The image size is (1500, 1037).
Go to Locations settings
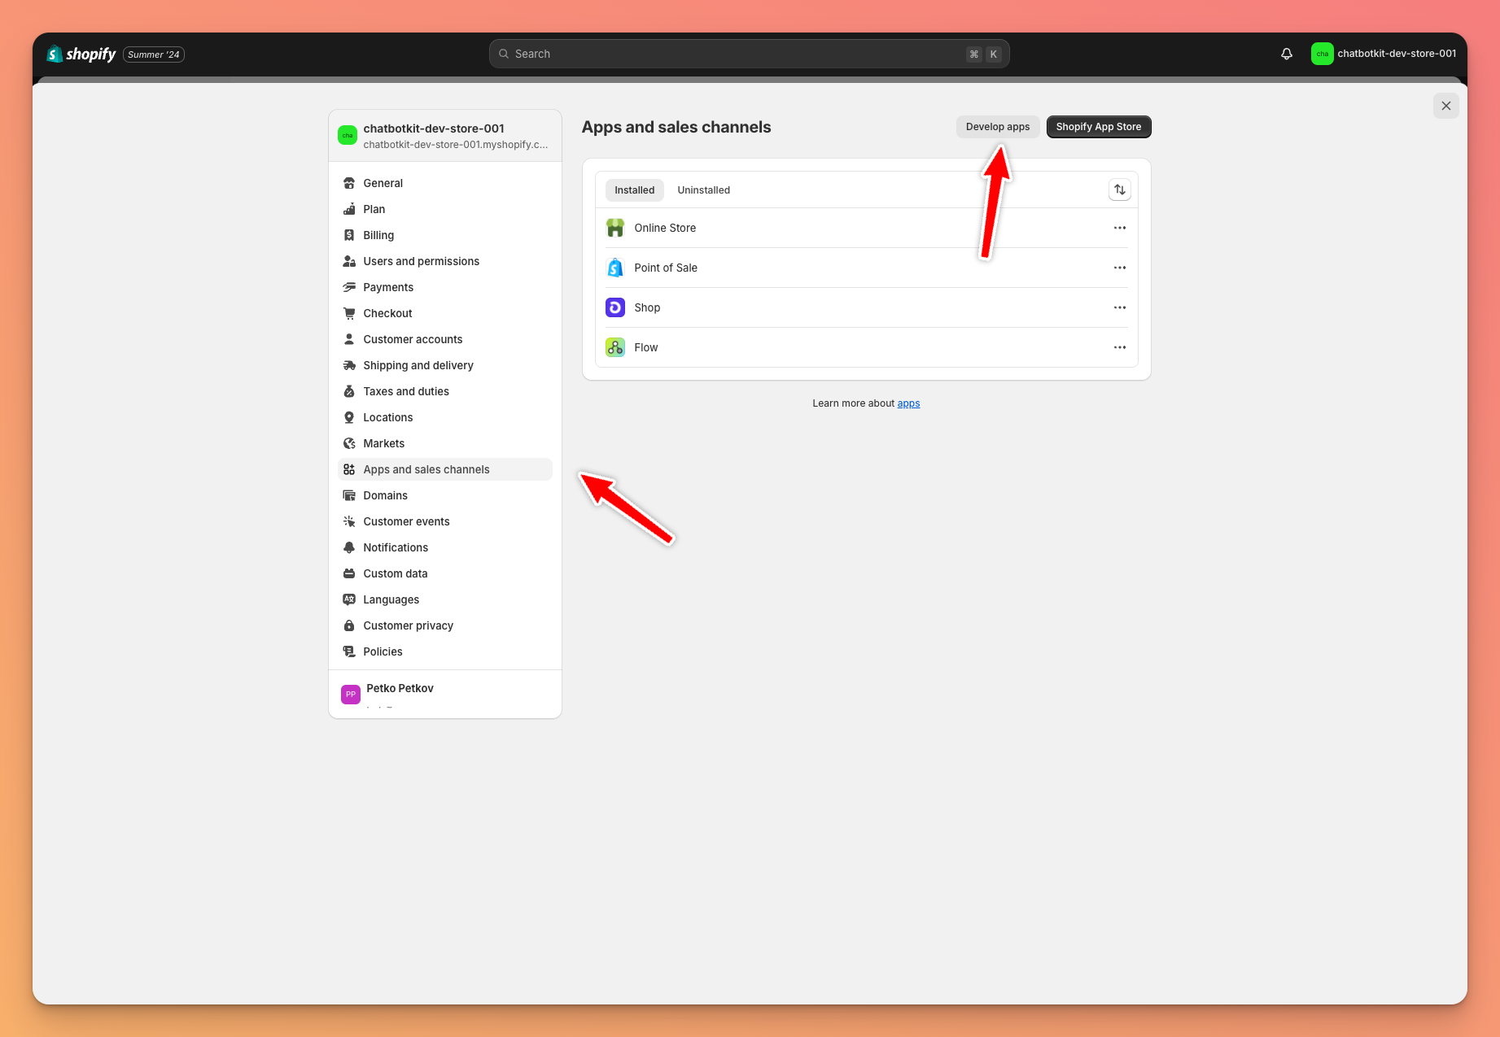[444, 417]
